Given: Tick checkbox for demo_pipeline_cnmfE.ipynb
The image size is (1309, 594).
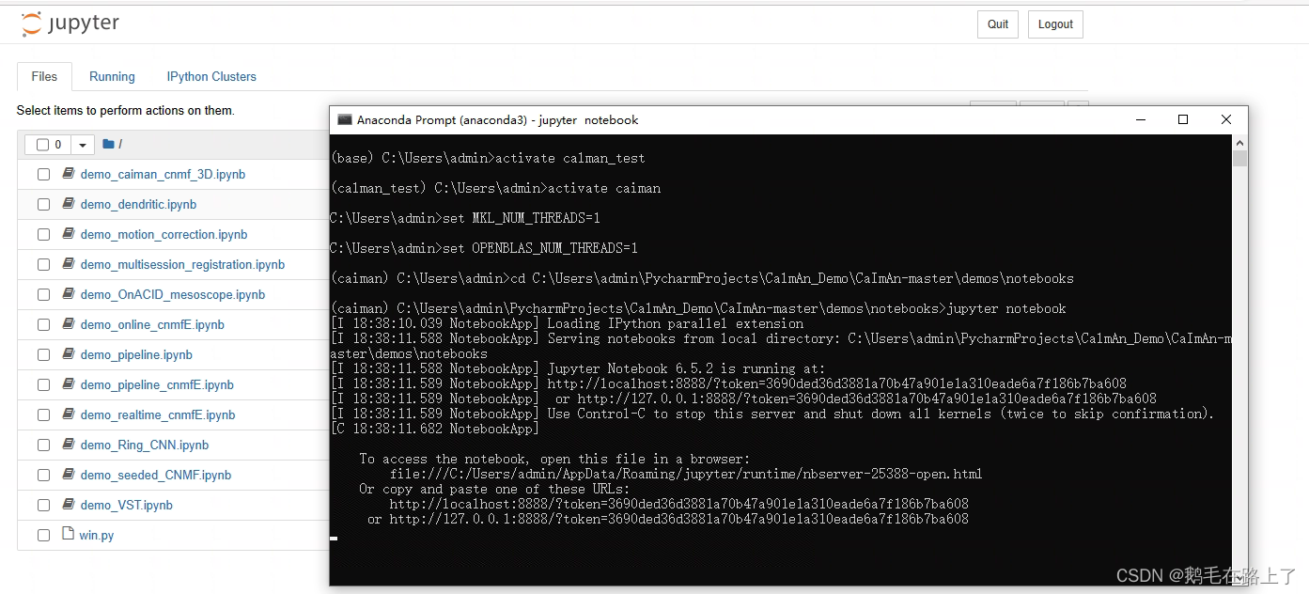Looking at the screenshot, I should point(43,385).
